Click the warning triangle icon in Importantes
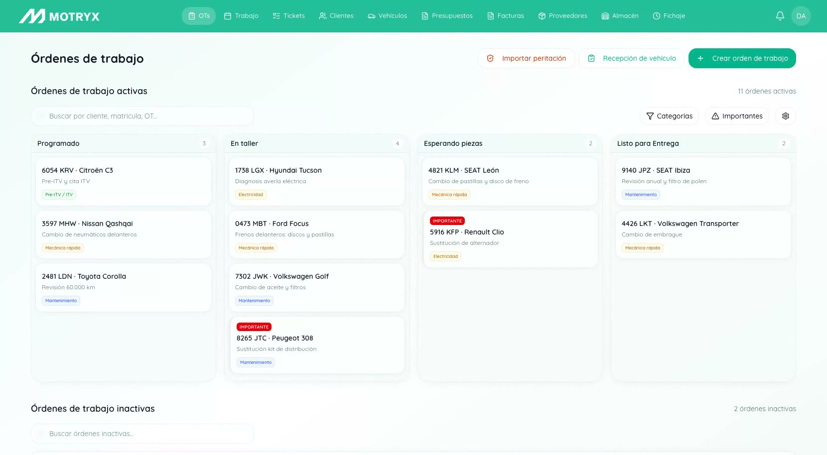The image size is (827, 455). point(715,116)
